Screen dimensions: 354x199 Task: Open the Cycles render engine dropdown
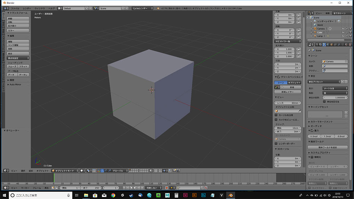coord(142,8)
